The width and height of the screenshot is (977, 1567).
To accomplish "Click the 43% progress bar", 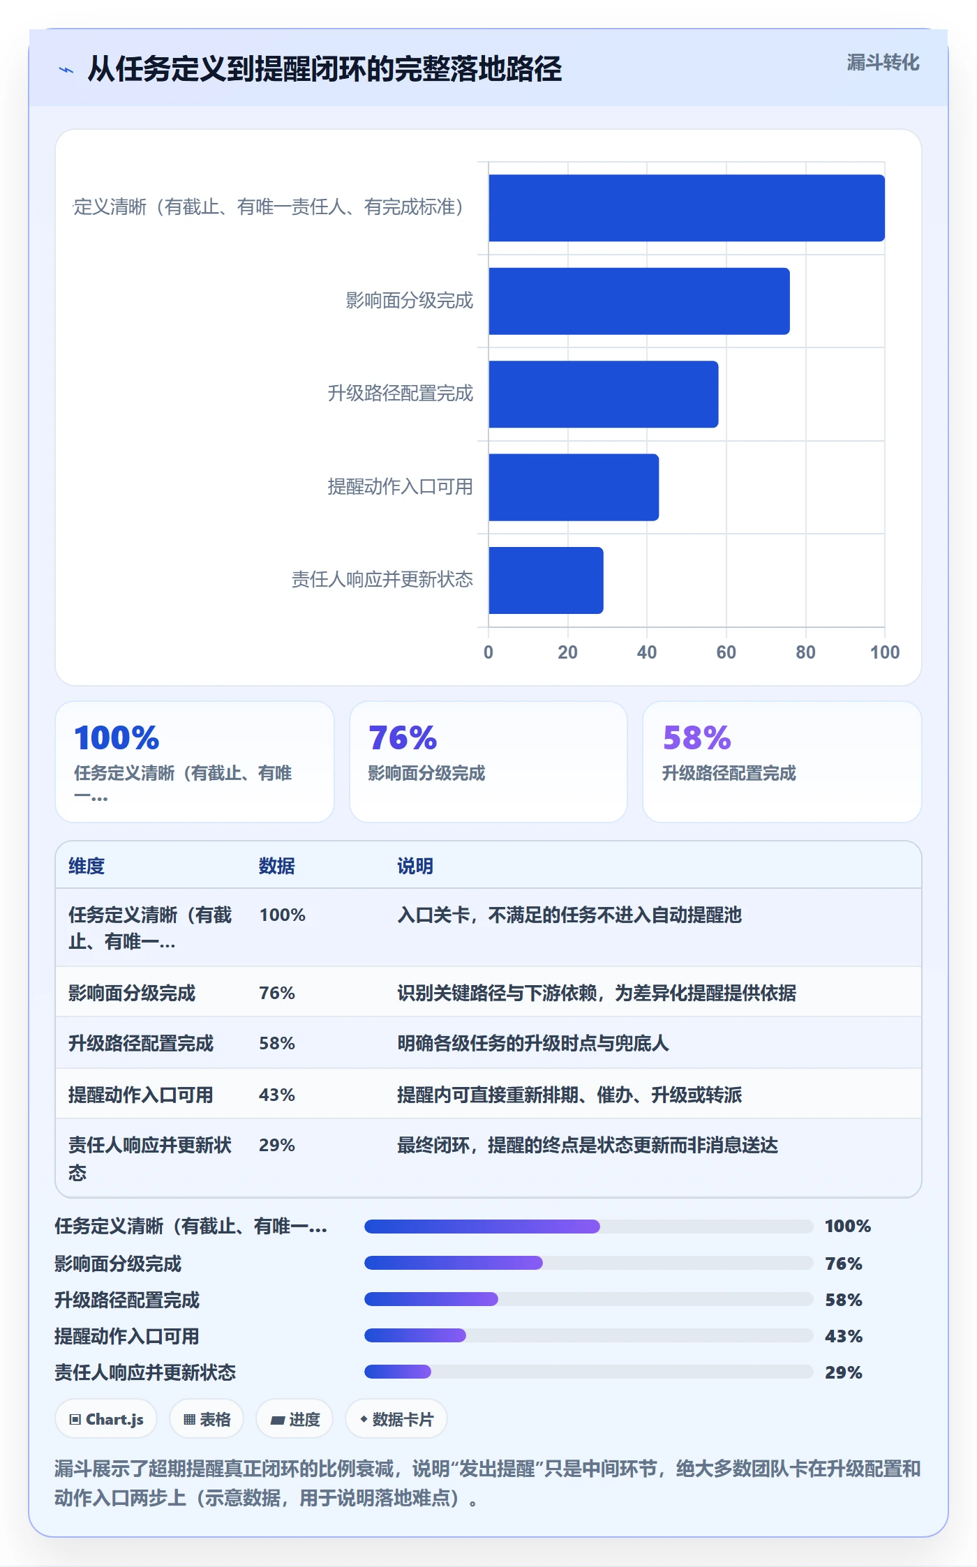I will (588, 1335).
